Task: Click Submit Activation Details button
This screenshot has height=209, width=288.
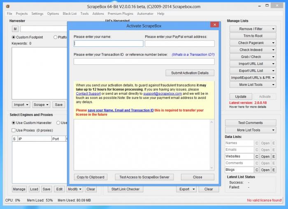Action: 190,73
